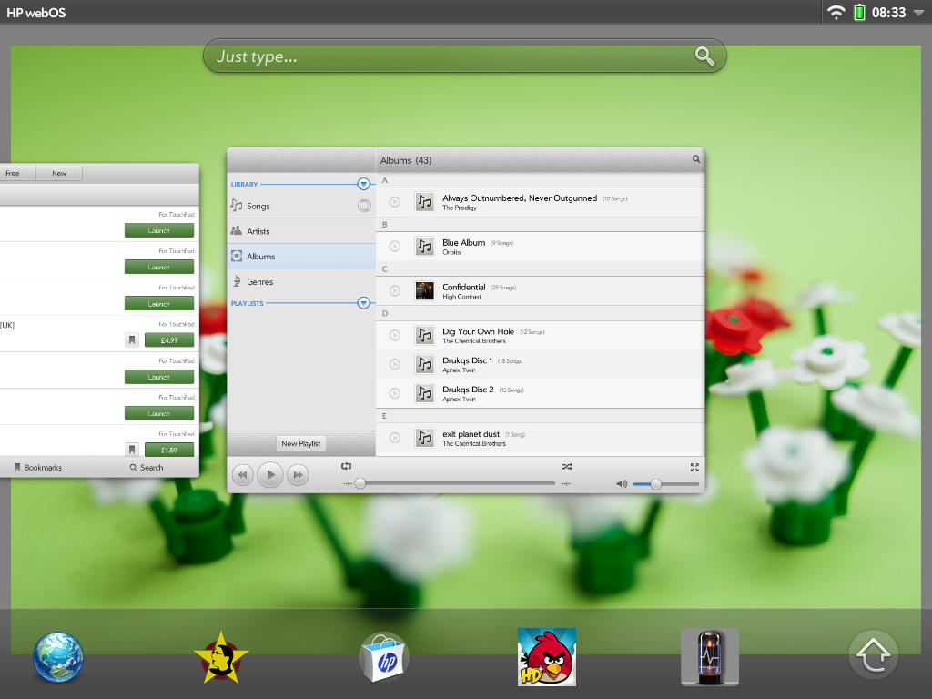Play the Always Outnumbered, Never Outgunned album
The image size is (932, 699).
point(395,202)
